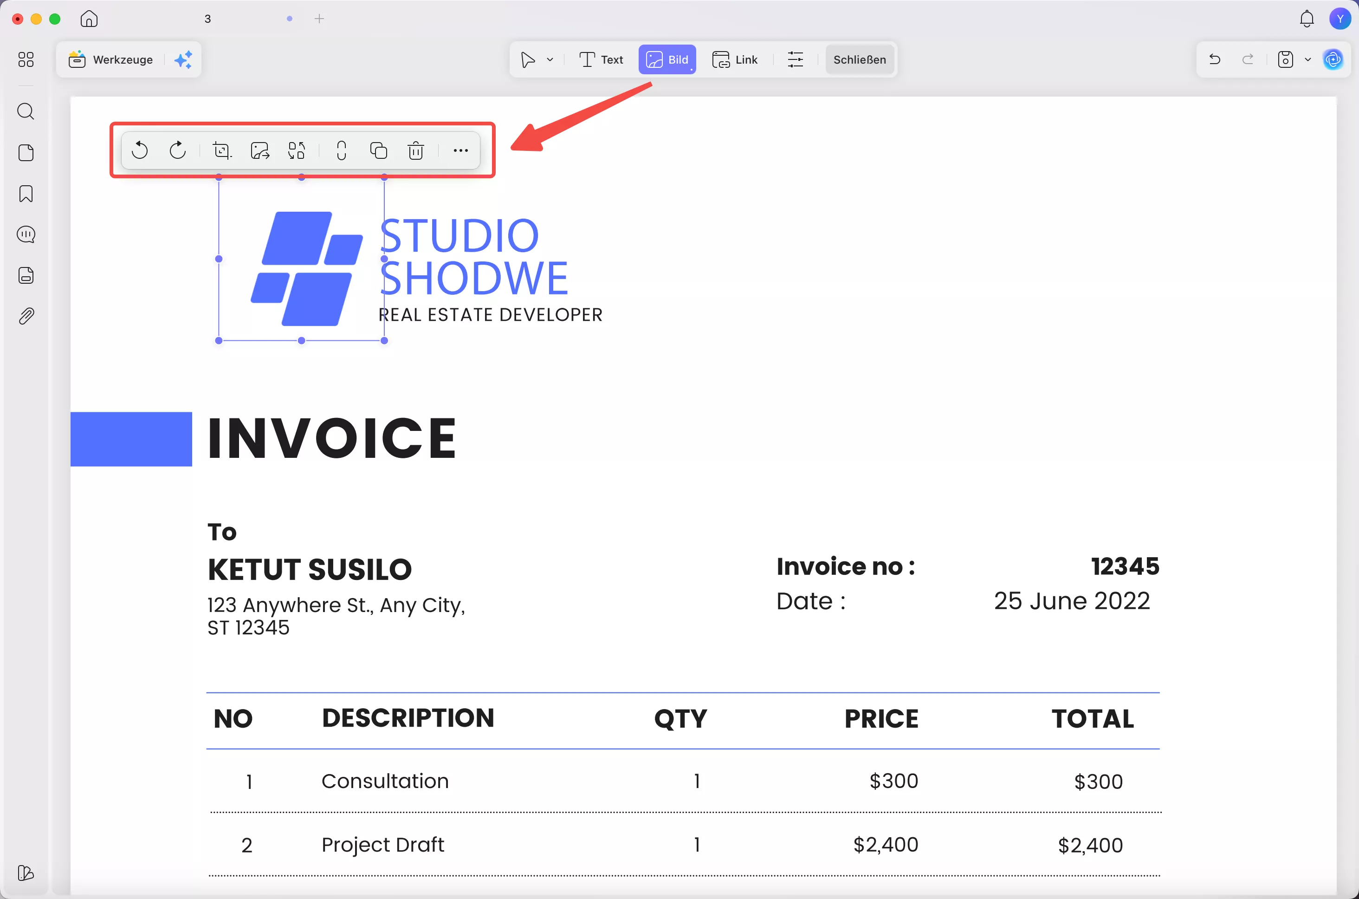Rotate image counterclockwise in floating toolbar
1359x899 pixels.
coord(140,150)
